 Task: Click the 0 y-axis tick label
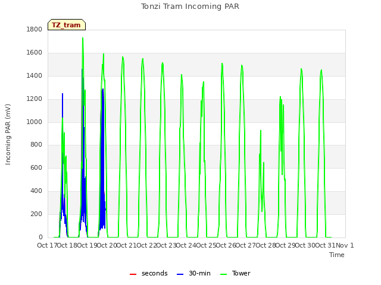pyautogui.click(x=40, y=237)
